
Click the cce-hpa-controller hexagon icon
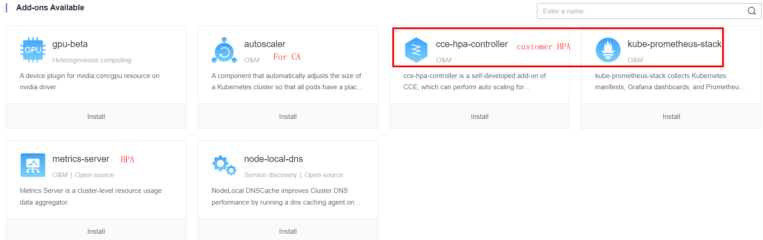(416, 50)
